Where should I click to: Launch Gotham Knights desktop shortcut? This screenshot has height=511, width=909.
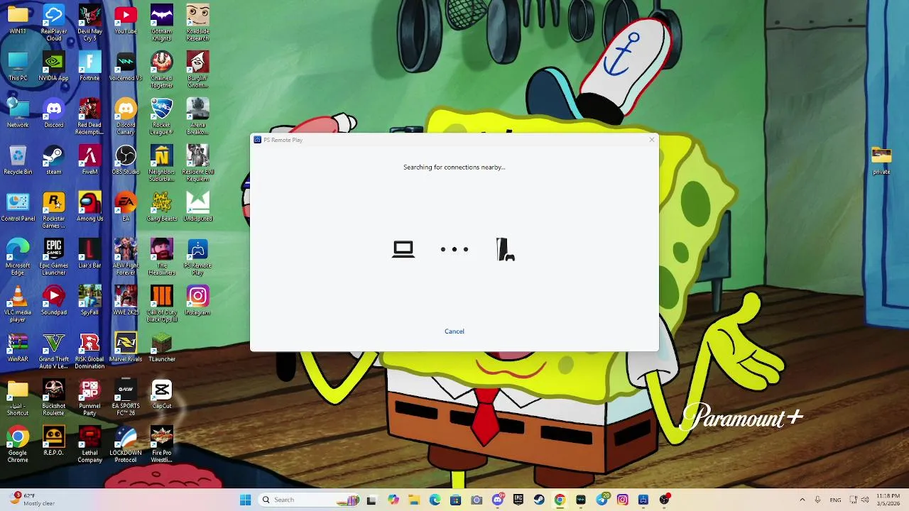click(x=161, y=23)
